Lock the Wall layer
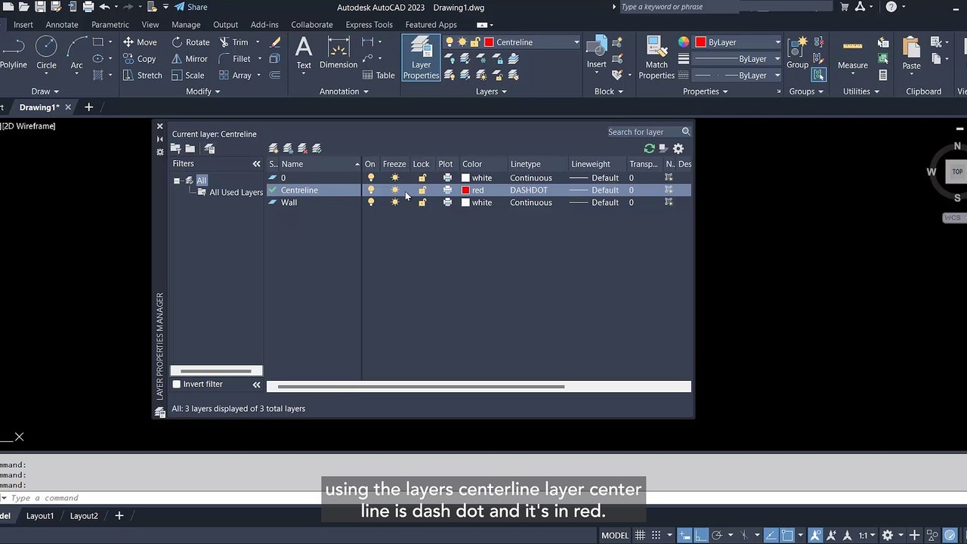The width and height of the screenshot is (967, 544). pyautogui.click(x=422, y=202)
